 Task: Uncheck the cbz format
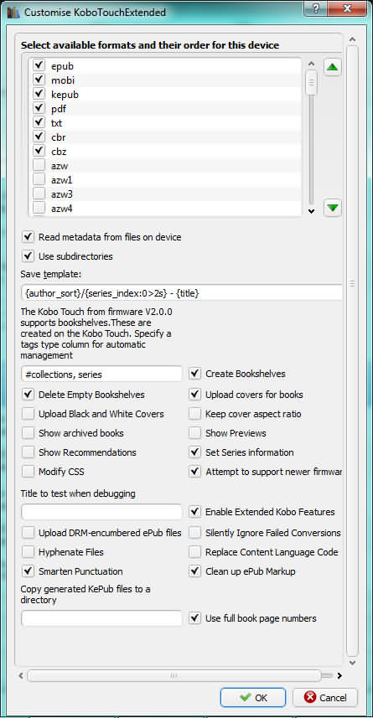tap(39, 151)
